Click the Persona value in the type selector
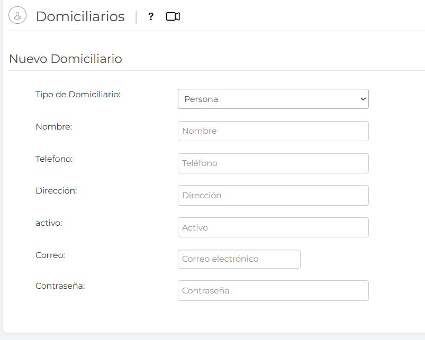Viewport: 425px width, 340px height. [201, 99]
